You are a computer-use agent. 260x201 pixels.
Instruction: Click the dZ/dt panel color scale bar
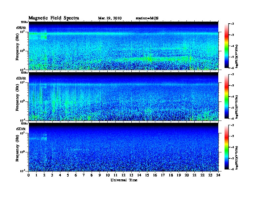[x=227, y=147]
